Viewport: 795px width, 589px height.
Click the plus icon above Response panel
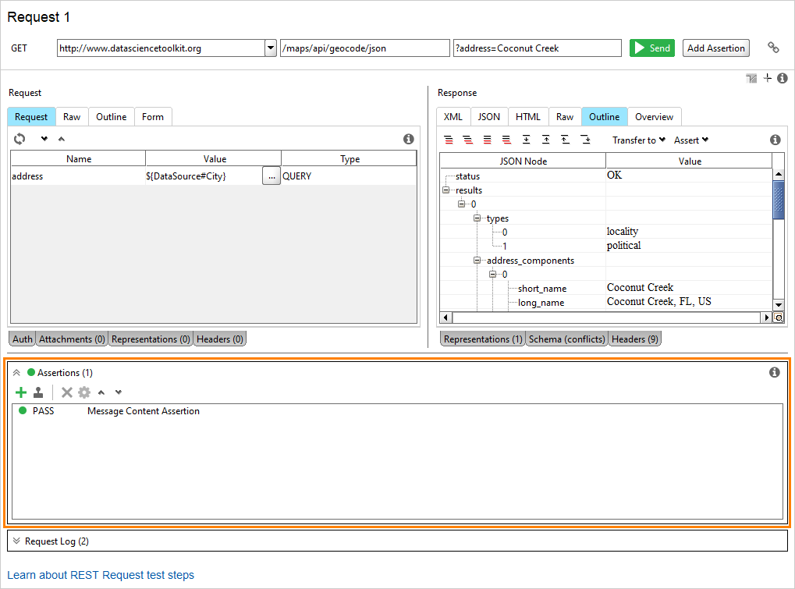click(x=768, y=78)
